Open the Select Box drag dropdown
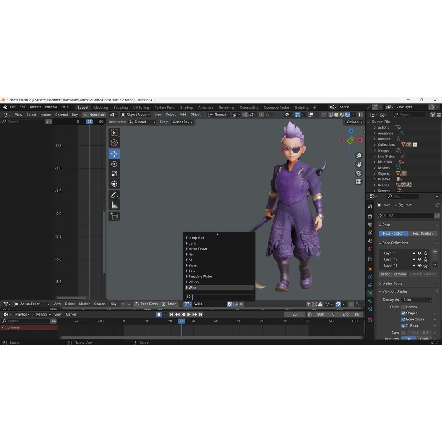Image resolution: width=442 pixels, height=442 pixels. [x=182, y=122]
